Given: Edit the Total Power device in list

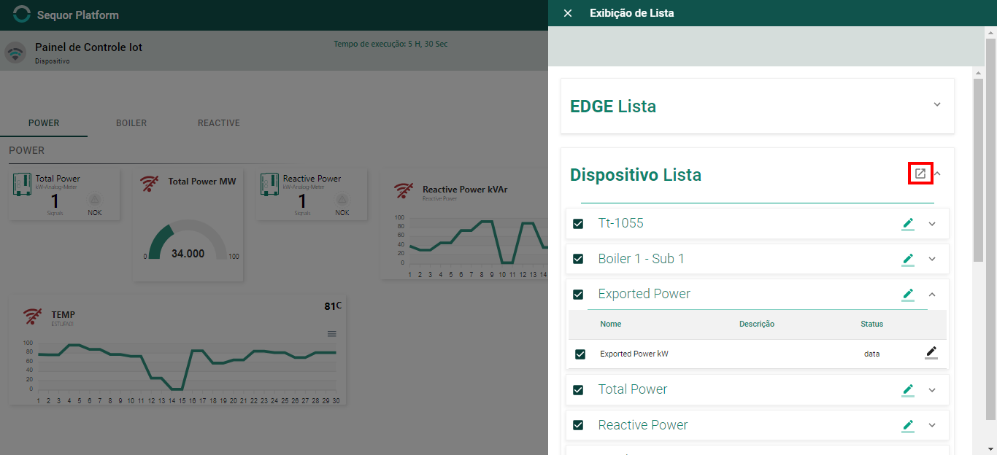Looking at the screenshot, I should pyautogui.click(x=908, y=389).
